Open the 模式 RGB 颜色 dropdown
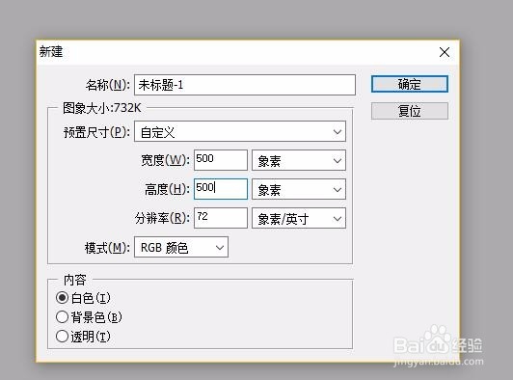 coord(181,247)
